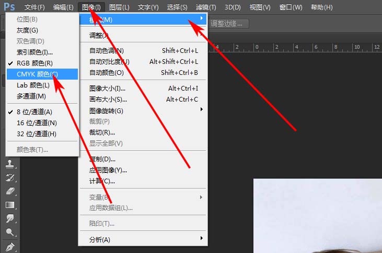
Task: Select the Gradient tool
Action: point(10,205)
